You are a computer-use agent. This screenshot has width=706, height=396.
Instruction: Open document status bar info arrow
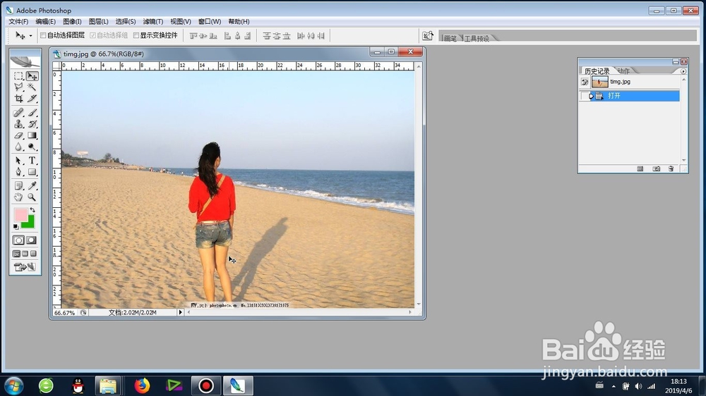point(180,312)
